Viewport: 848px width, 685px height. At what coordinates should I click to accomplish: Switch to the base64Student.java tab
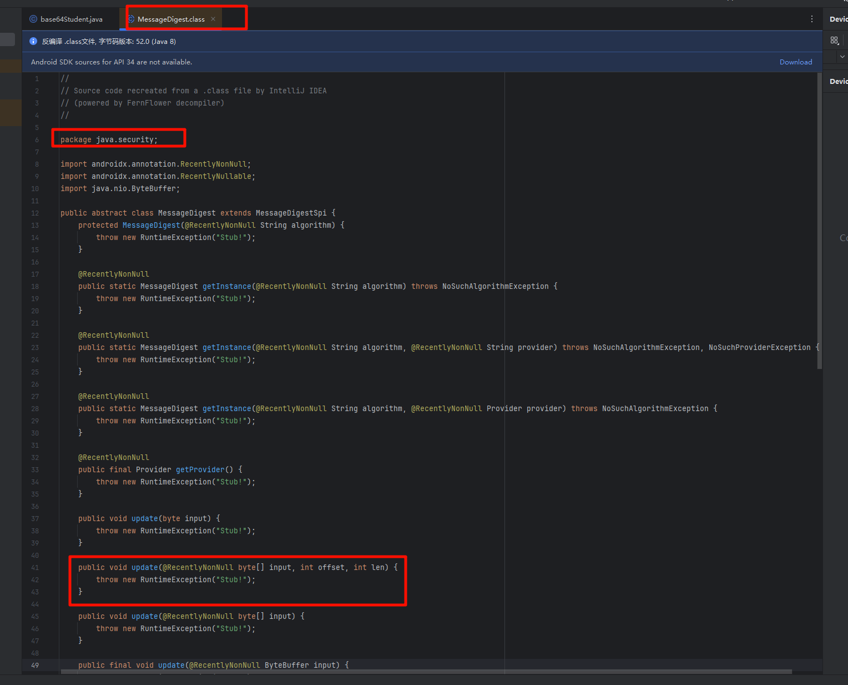[71, 19]
